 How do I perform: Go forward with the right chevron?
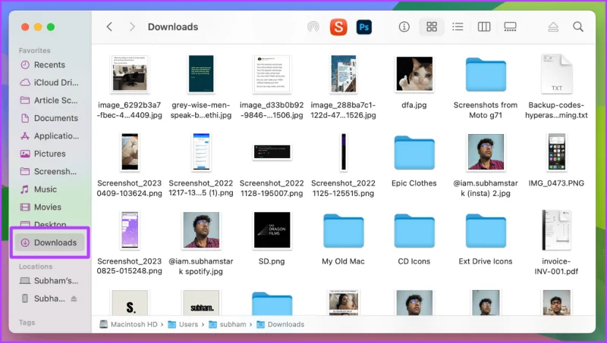point(132,27)
